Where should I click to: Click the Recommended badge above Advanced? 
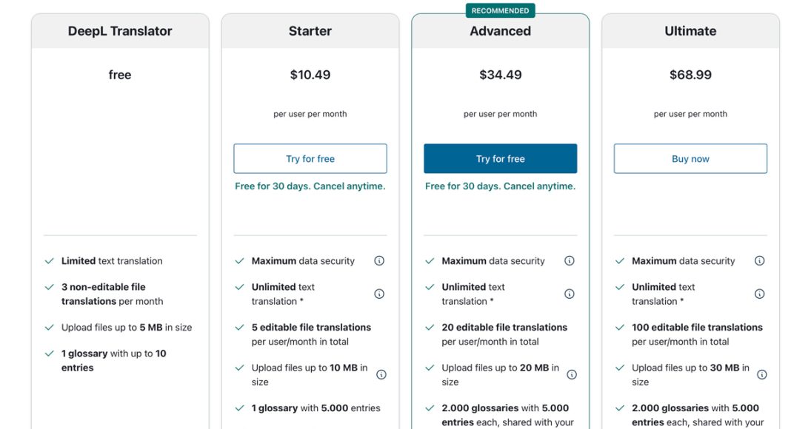click(501, 10)
